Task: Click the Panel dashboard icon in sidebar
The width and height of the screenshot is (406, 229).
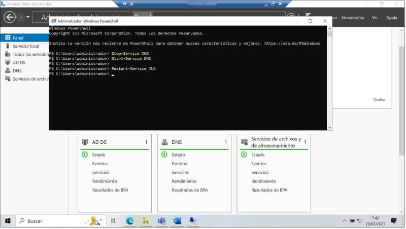Action: point(8,37)
